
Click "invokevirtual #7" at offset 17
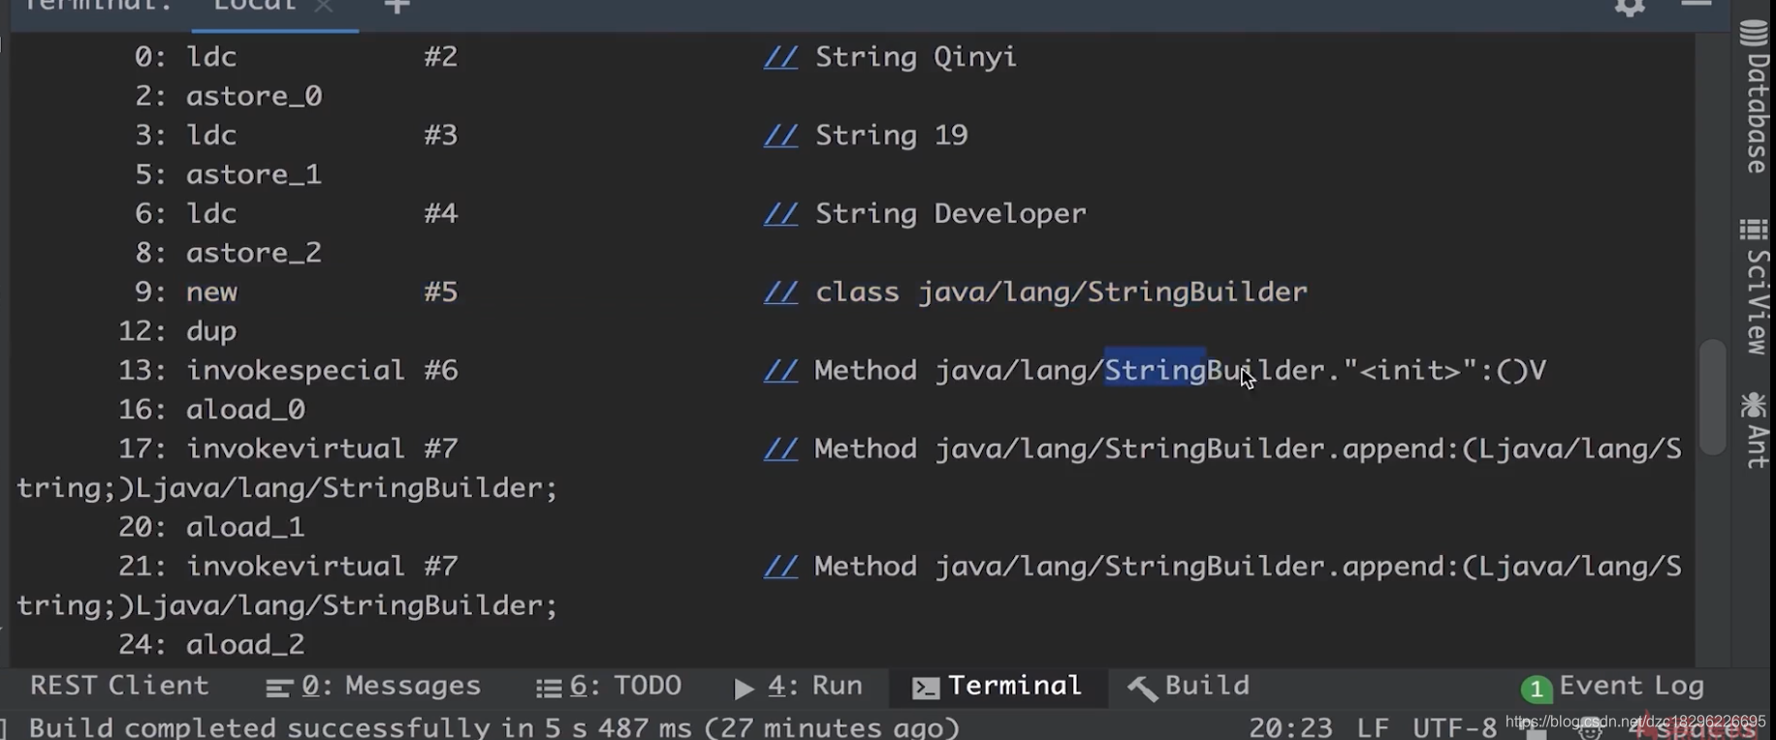tap(322, 449)
